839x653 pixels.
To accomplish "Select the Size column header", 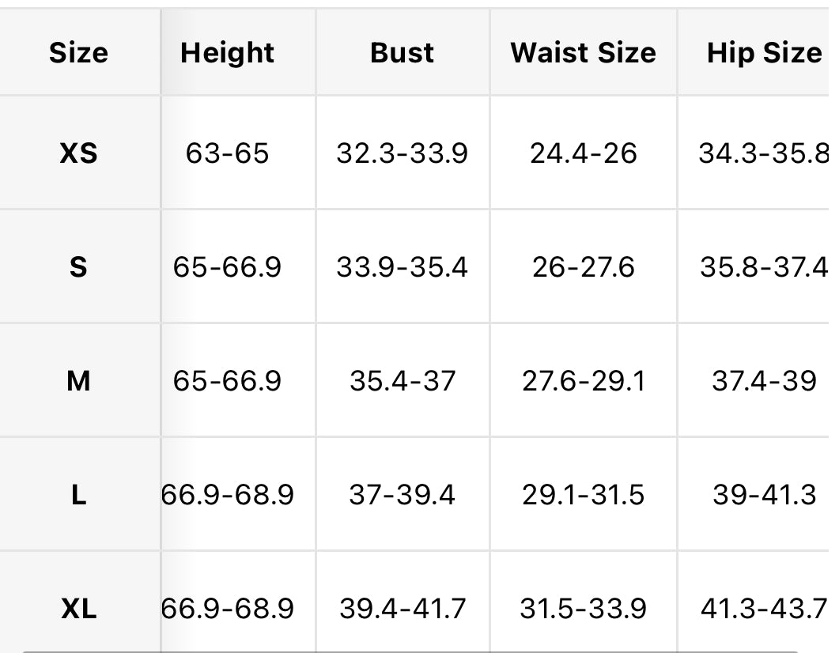I will 78,53.
